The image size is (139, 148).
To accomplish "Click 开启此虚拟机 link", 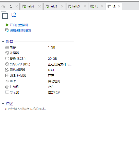I will 19,25.
